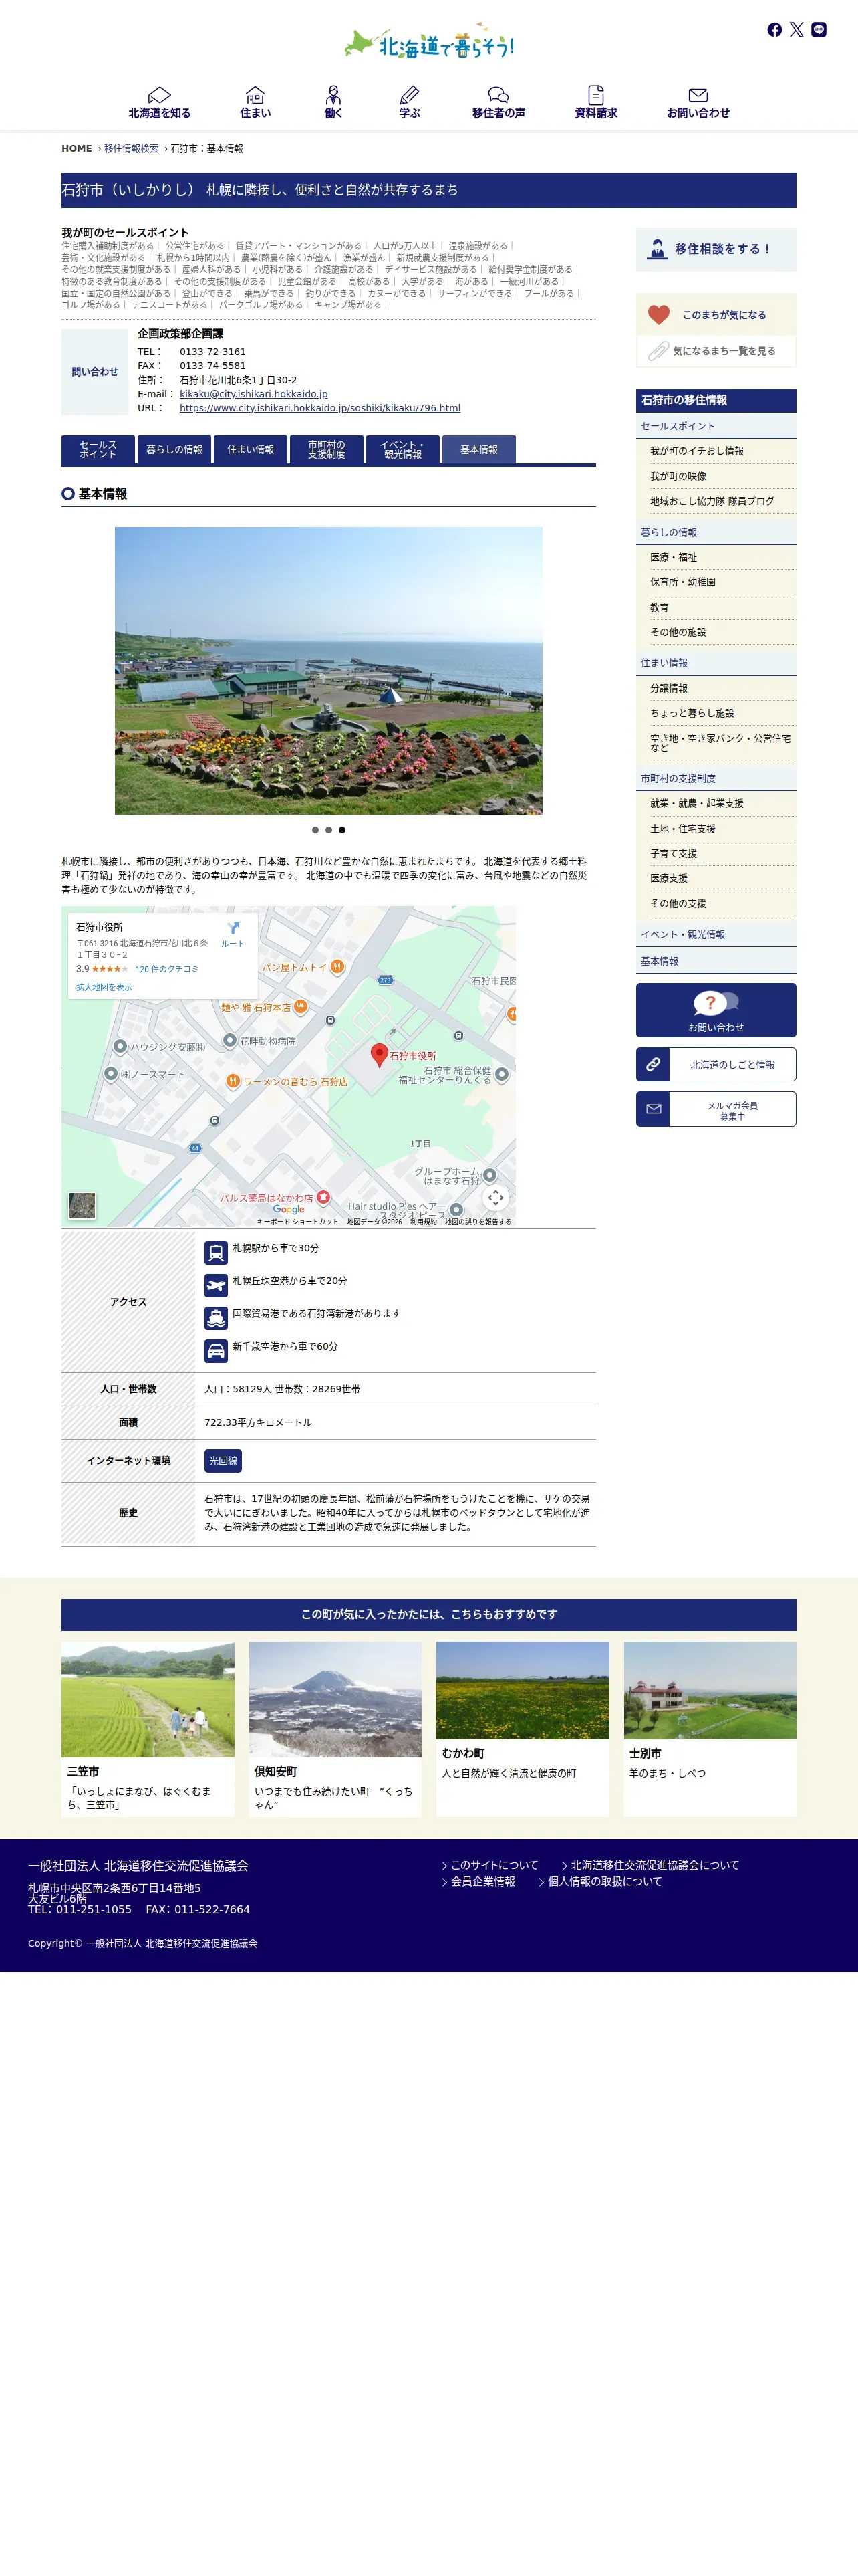Click the airplane icon for 丘珠空港 access
Viewport: 858px width, 2576px height.
(x=216, y=1285)
